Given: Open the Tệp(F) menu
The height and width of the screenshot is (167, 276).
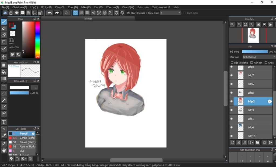Looking at the screenshot, I should click(x=5, y=7).
